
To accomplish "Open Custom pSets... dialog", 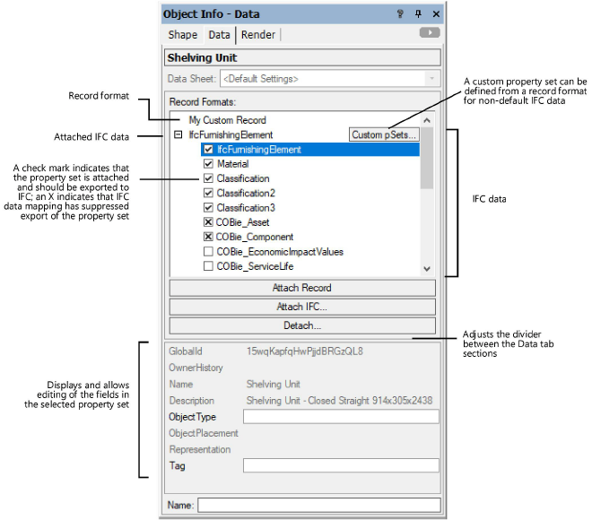I will [x=384, y=134].
